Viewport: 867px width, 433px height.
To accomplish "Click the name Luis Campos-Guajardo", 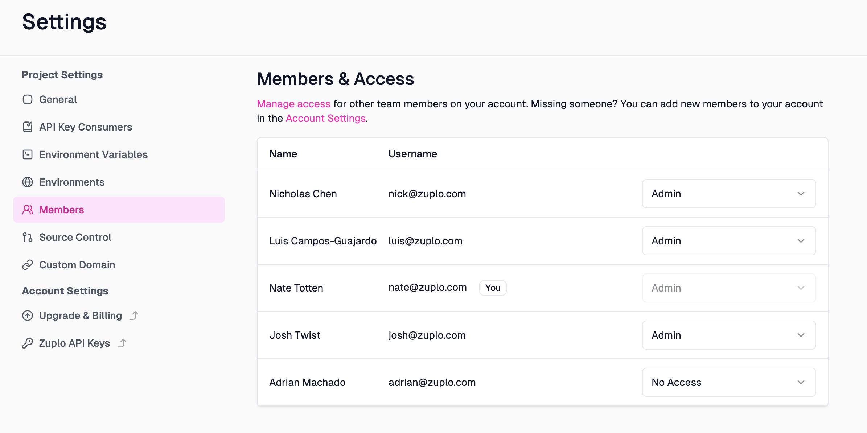I will tap(323, 241).
